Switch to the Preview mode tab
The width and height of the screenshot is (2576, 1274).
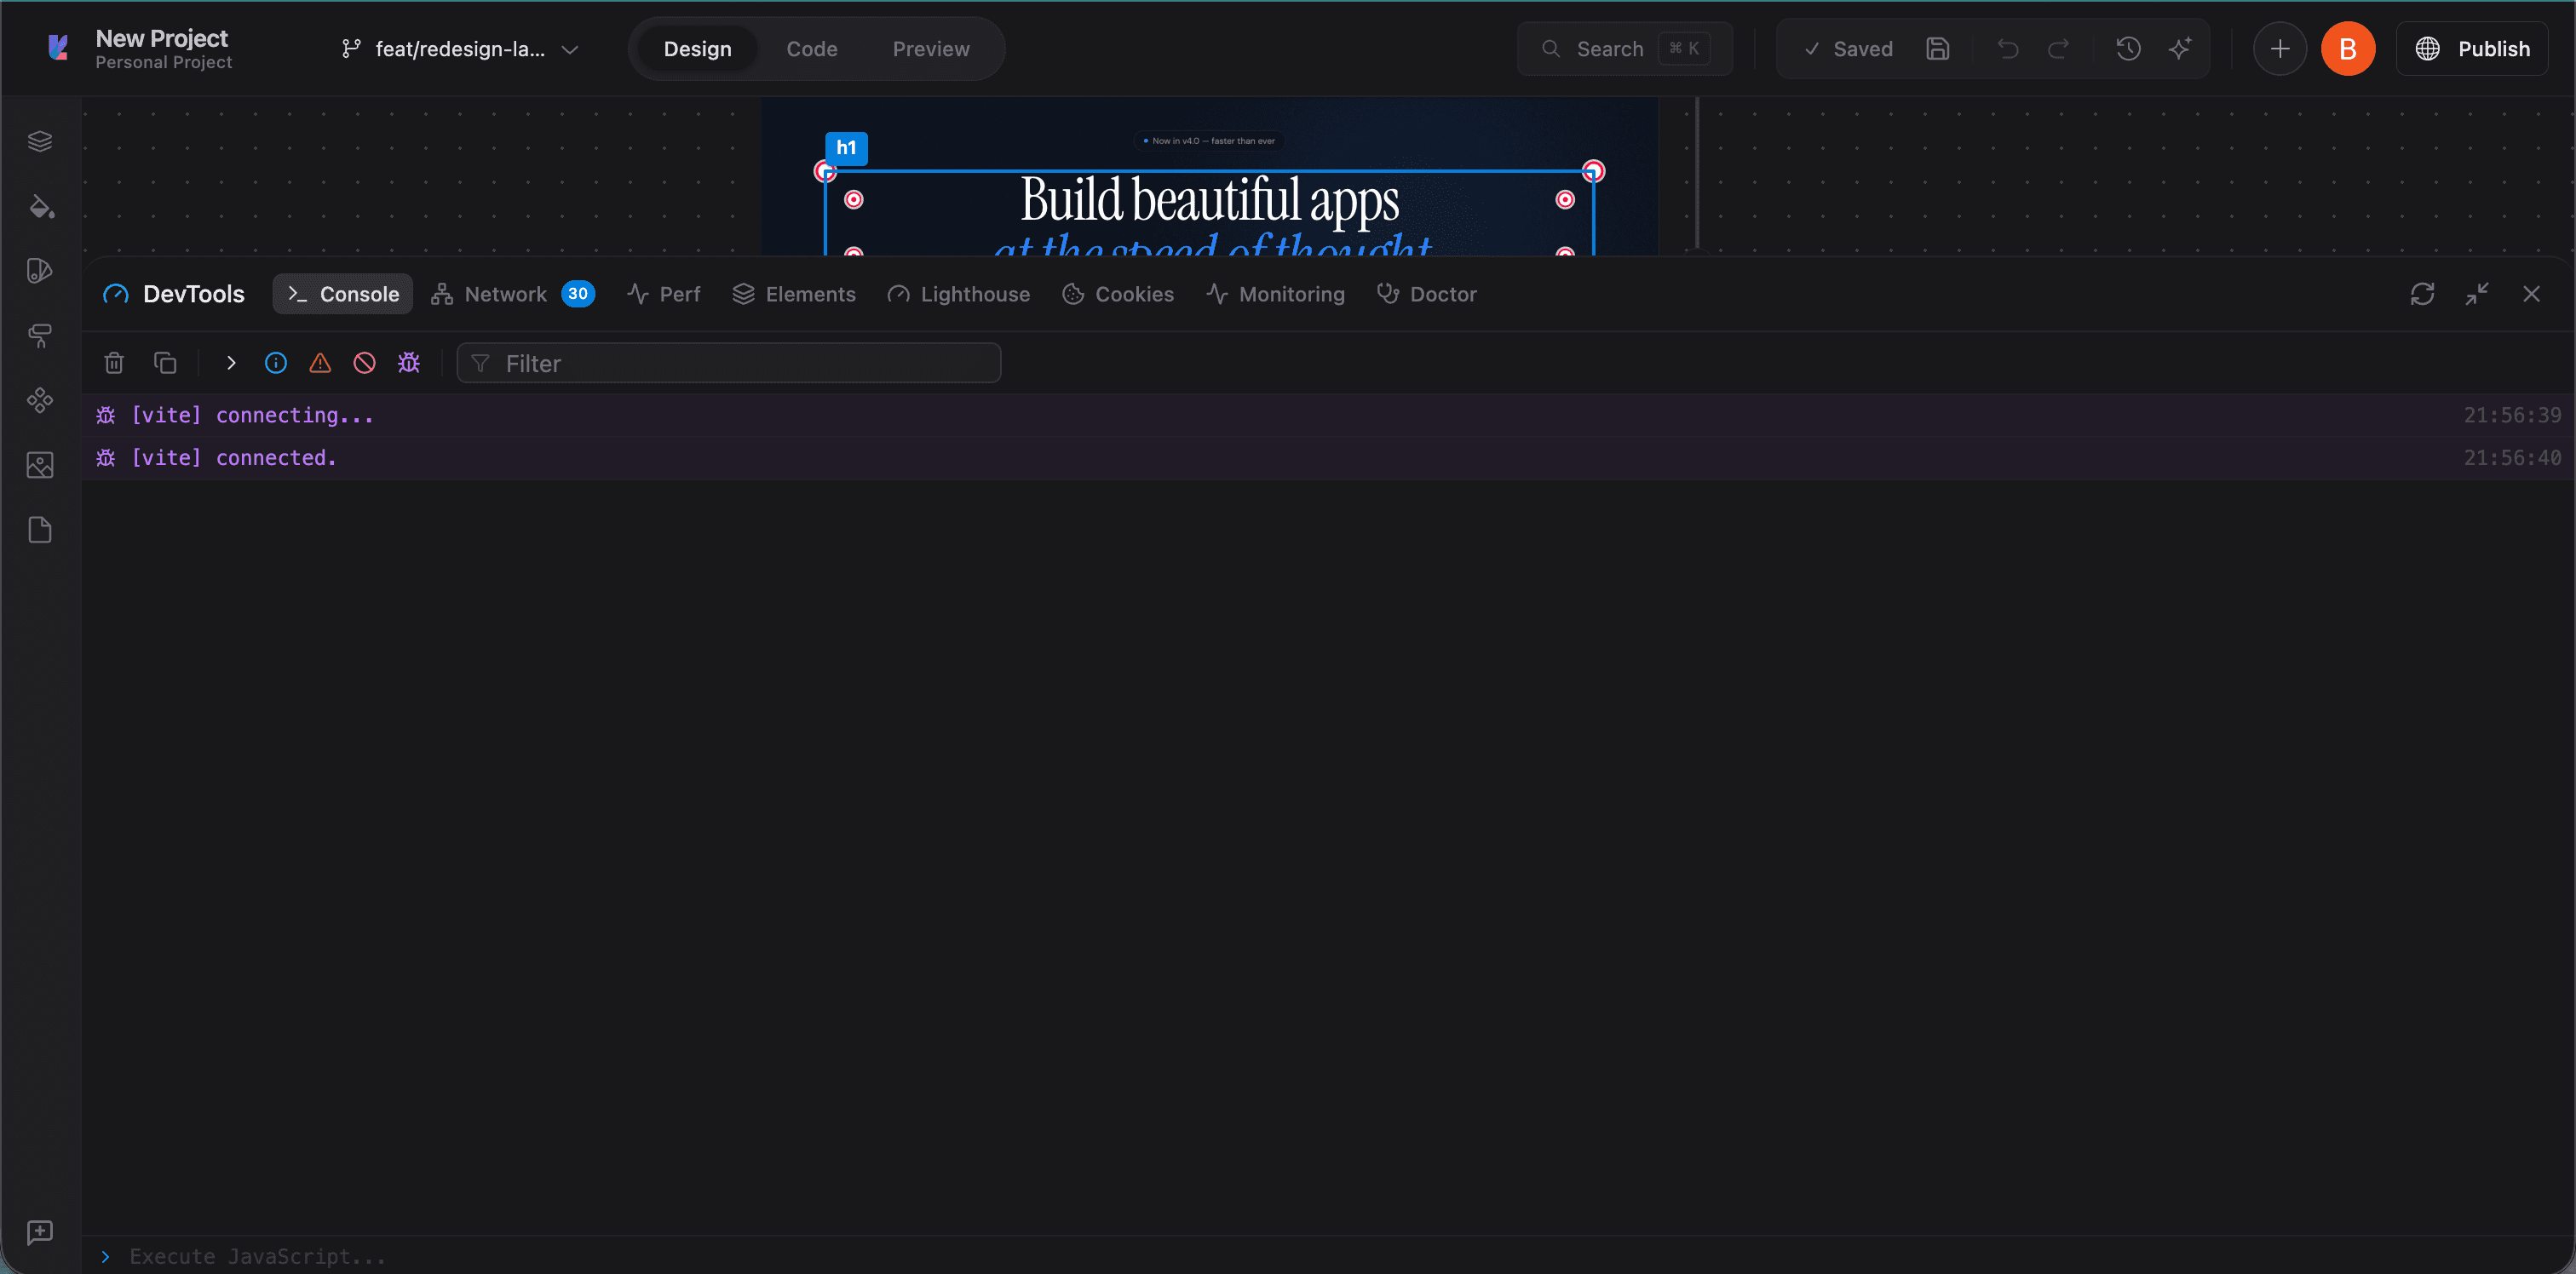pos(930,48)
